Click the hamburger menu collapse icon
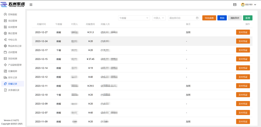Viewport: 261px width, 127px height. coord(31,5)
